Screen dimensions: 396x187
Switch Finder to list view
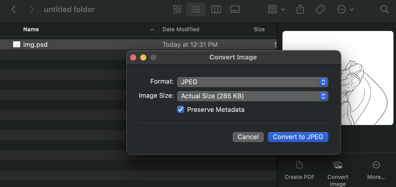coord(196,10)
